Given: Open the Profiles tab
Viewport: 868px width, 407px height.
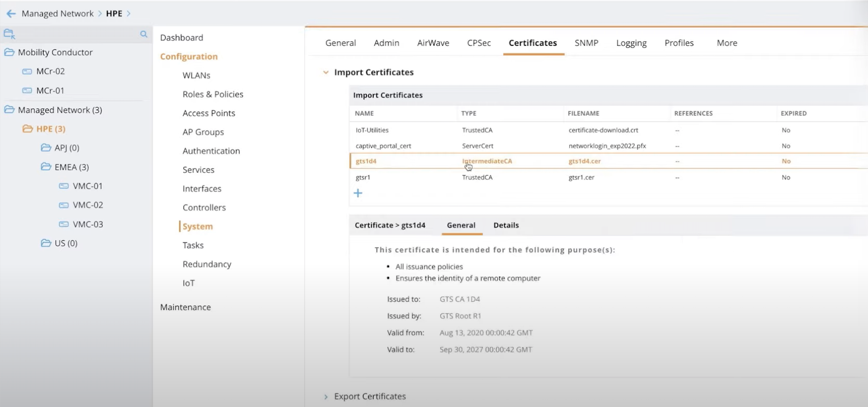Looking at the screenshot, I should [x=679, y=43].
